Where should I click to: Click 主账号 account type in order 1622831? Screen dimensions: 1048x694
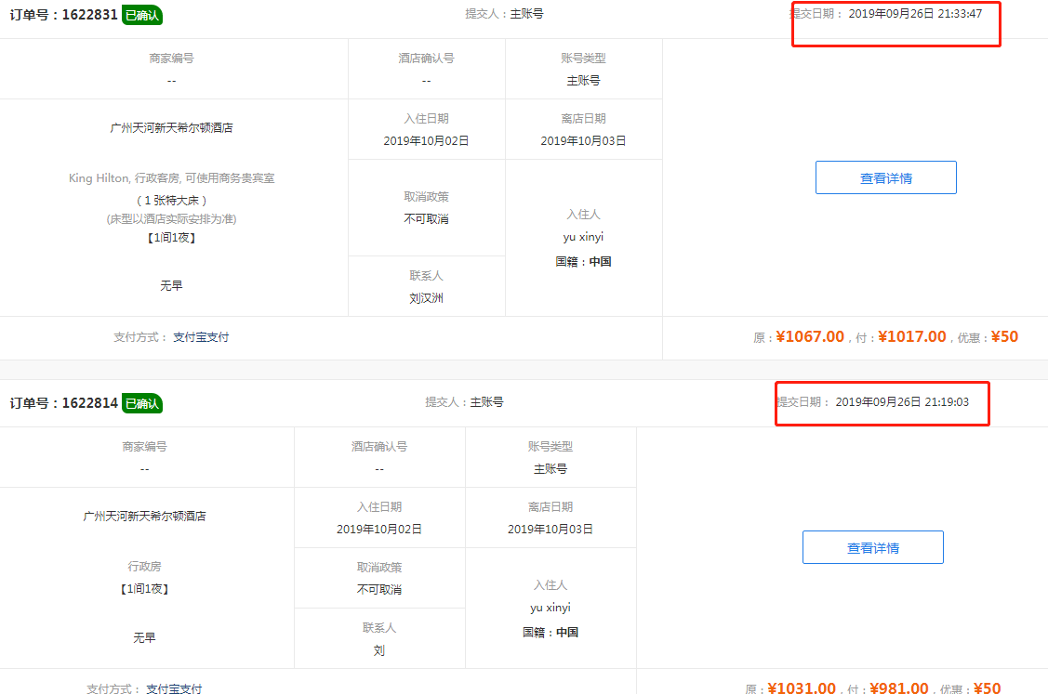583,81
